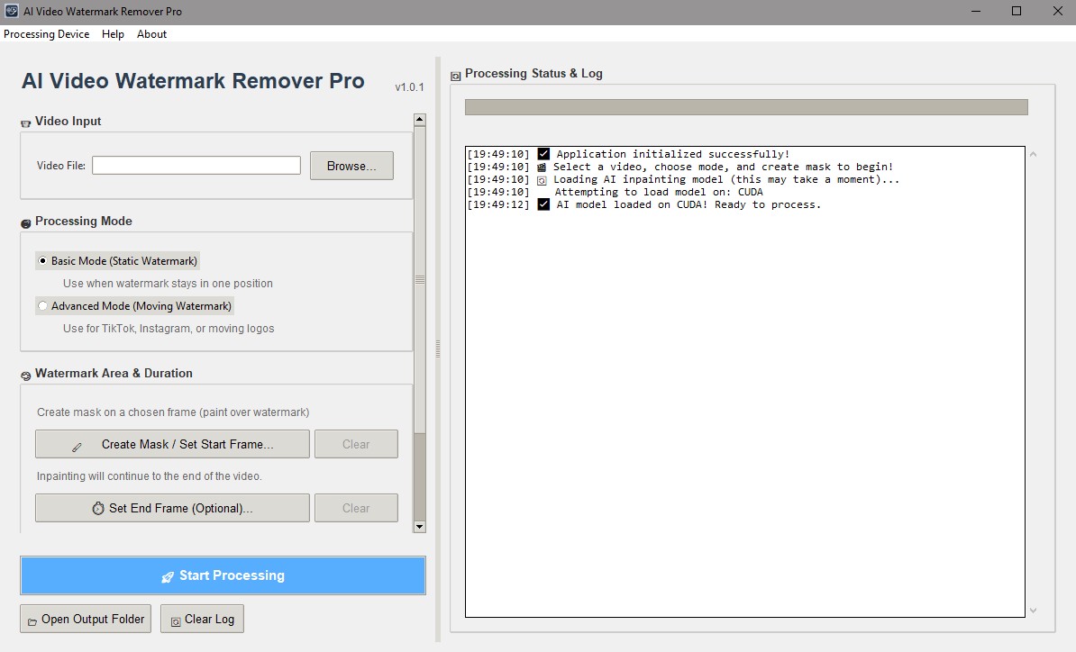Image resolution: width=1076 pixels, height=652 pixels.
Task: Click 'Inpainting will continue to the end' text
Action: click(149, 475)
